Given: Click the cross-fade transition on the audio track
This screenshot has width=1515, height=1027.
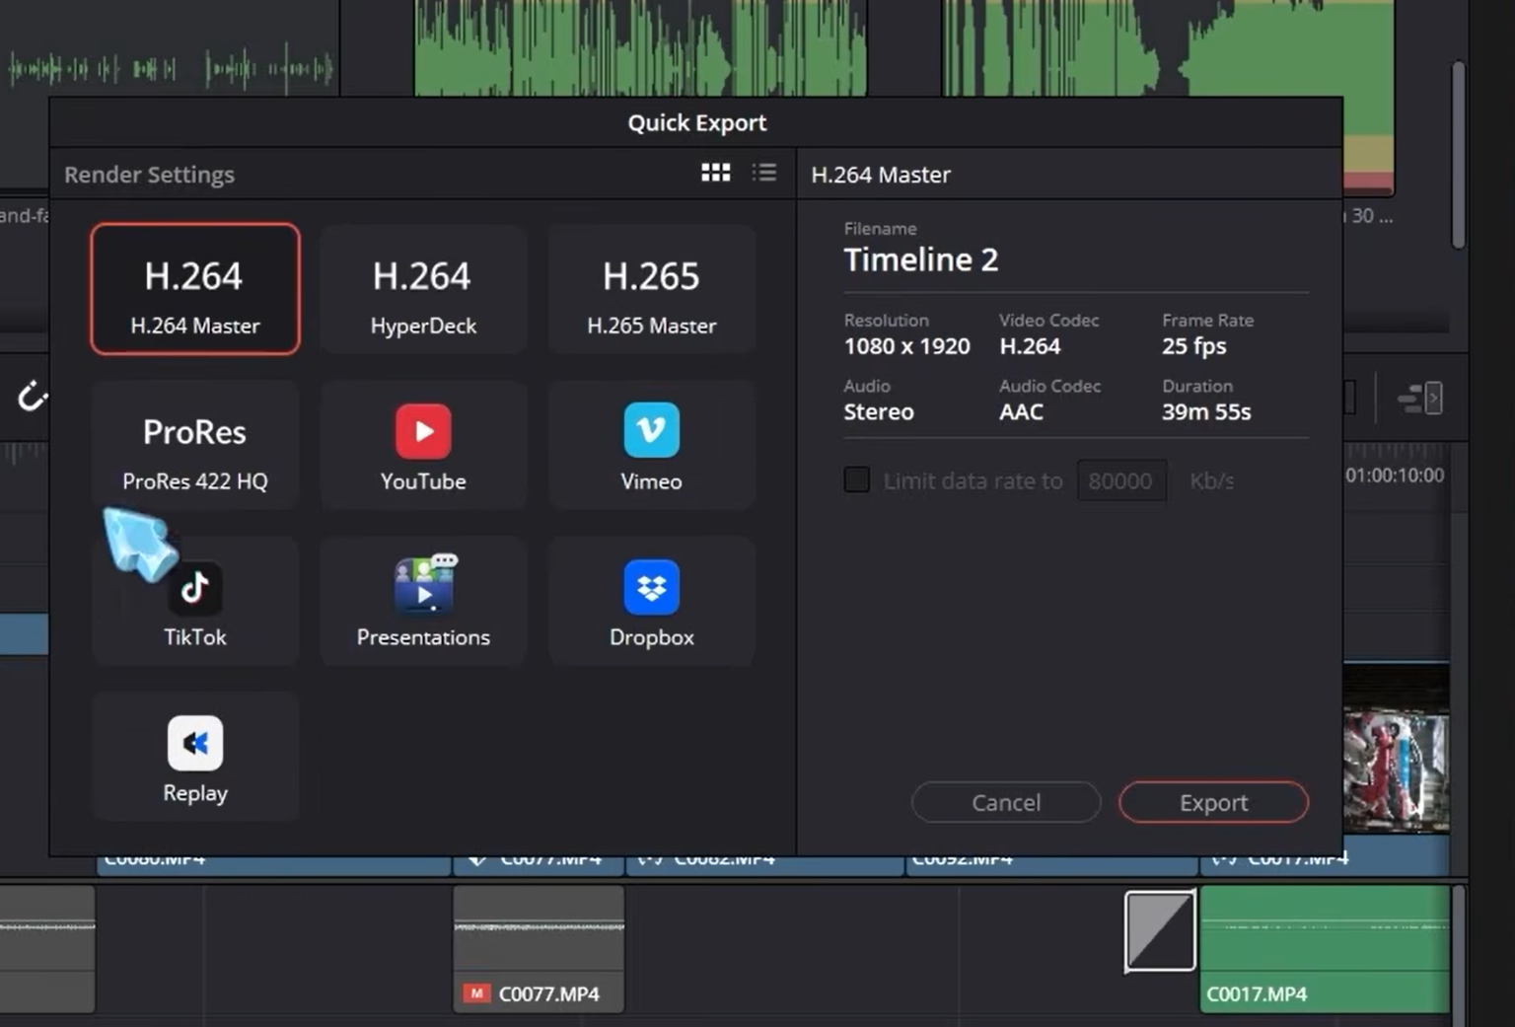Looking at the screenshot, I should (1160, 930).
